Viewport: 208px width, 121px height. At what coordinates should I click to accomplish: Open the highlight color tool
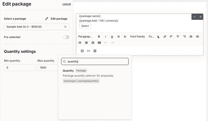165,36
